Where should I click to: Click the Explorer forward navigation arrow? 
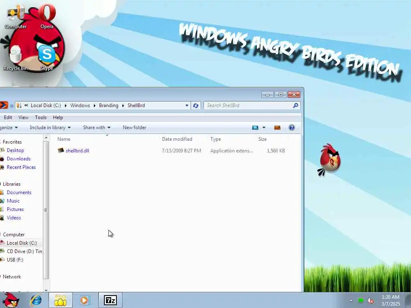click(x=4, y=105)
